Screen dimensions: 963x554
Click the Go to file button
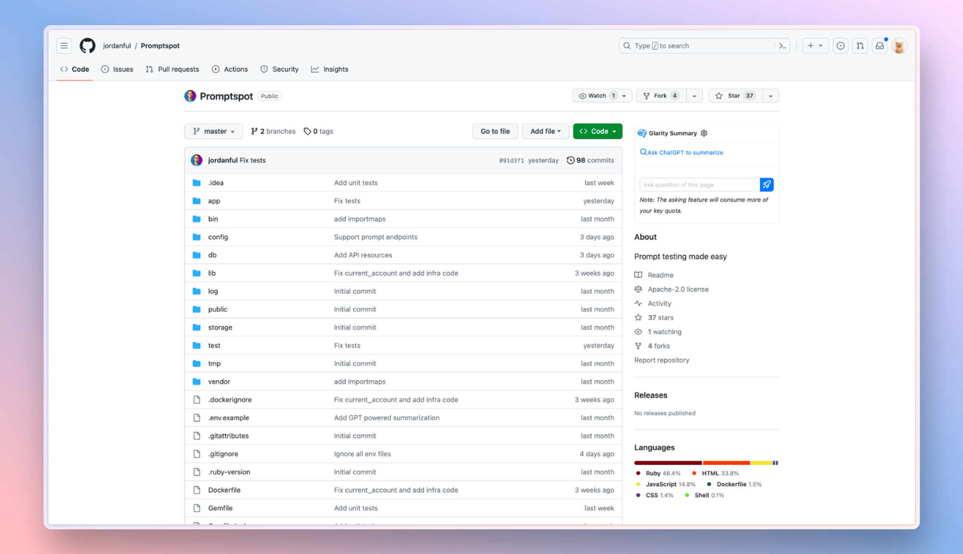(x=495, y=131)
